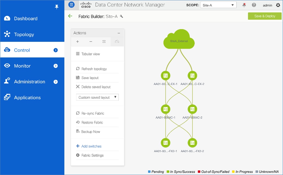Open the Topology menu item

click(32, 34)
